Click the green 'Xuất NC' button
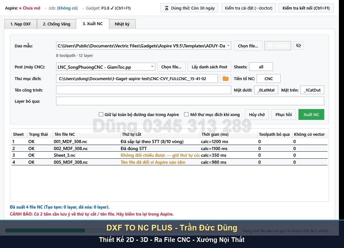 click(x=311, y=114)
